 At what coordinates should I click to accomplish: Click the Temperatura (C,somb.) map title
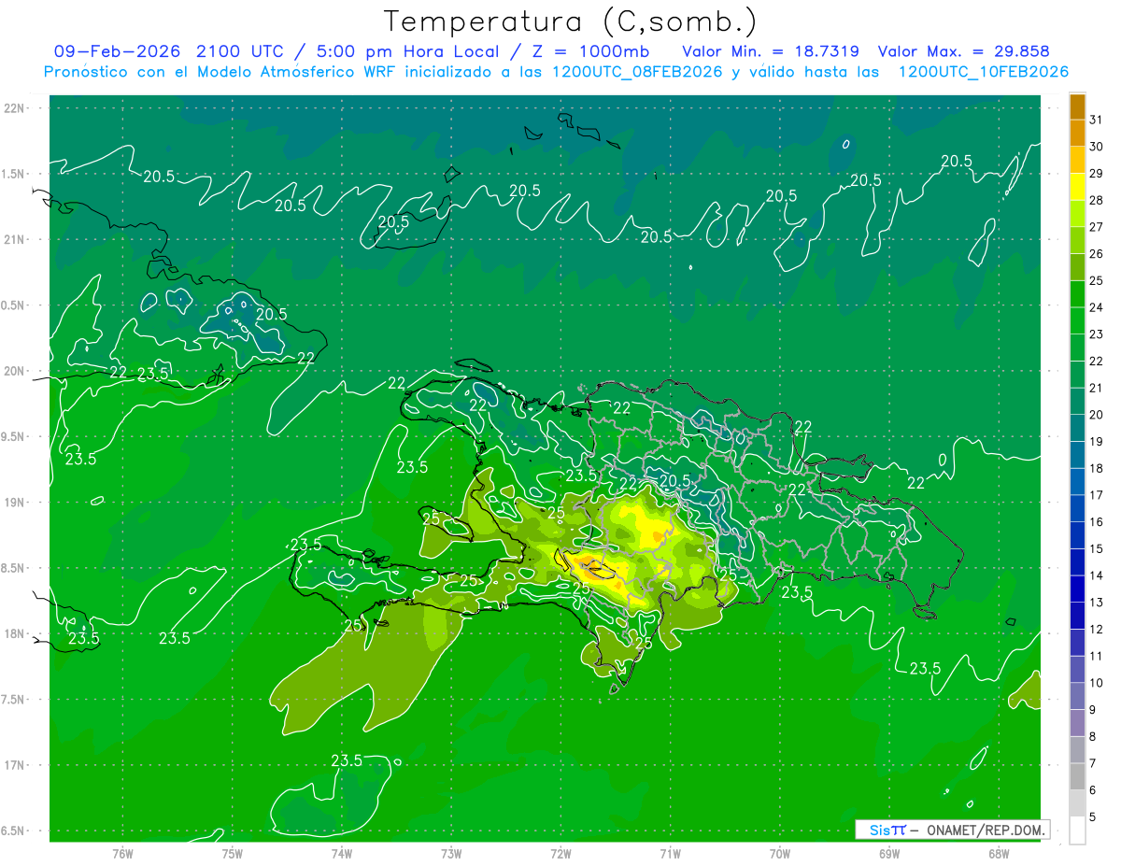570,21
